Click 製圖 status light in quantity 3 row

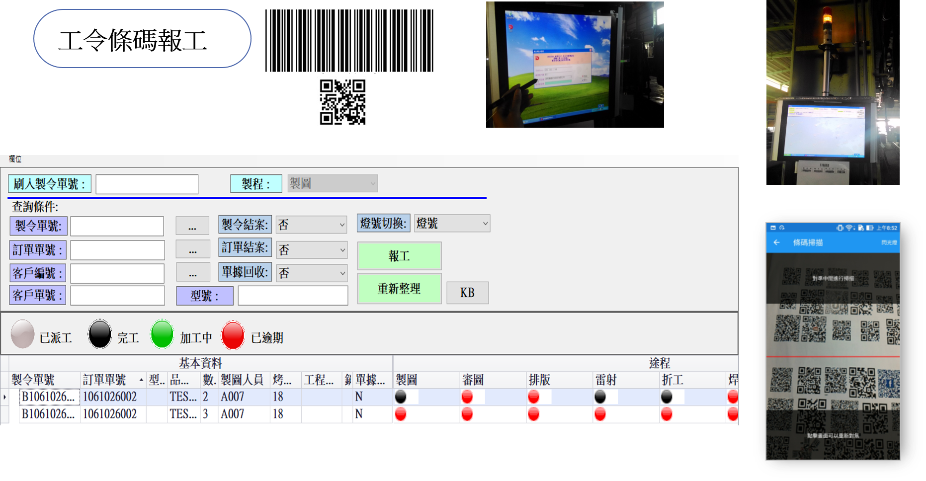point(401,414)
